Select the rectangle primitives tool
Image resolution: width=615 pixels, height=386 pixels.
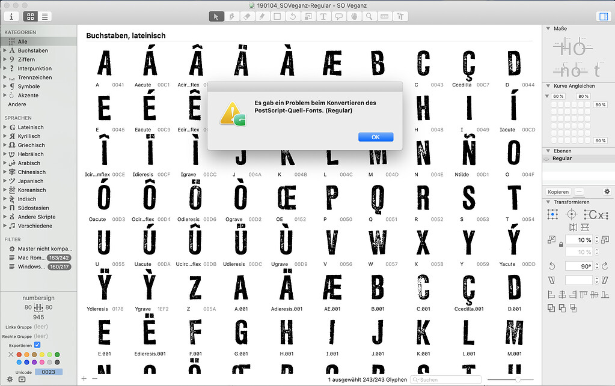pyautogui.click(x=277, y=16)
